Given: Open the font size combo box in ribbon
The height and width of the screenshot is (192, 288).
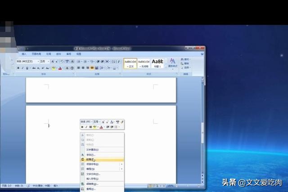Looking at the screenshot, I should coord(45,62).
